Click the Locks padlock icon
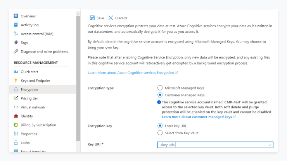Image resolution: width=287 pixels, height=161 pixels. (16, 142)
